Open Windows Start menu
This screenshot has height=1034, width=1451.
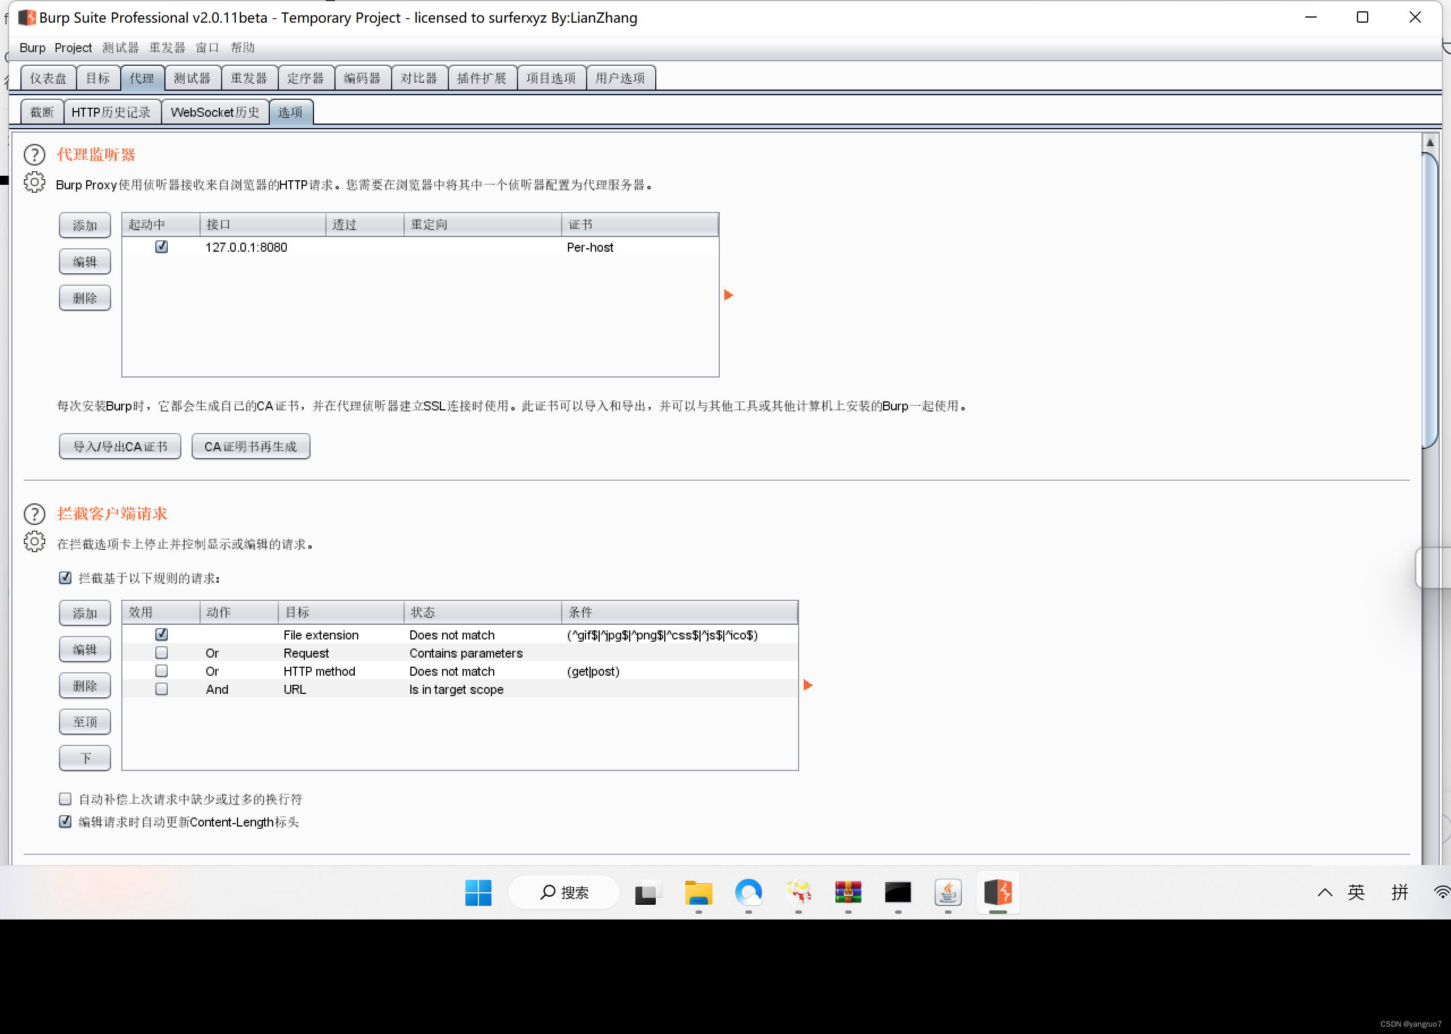tap(478, 893)
